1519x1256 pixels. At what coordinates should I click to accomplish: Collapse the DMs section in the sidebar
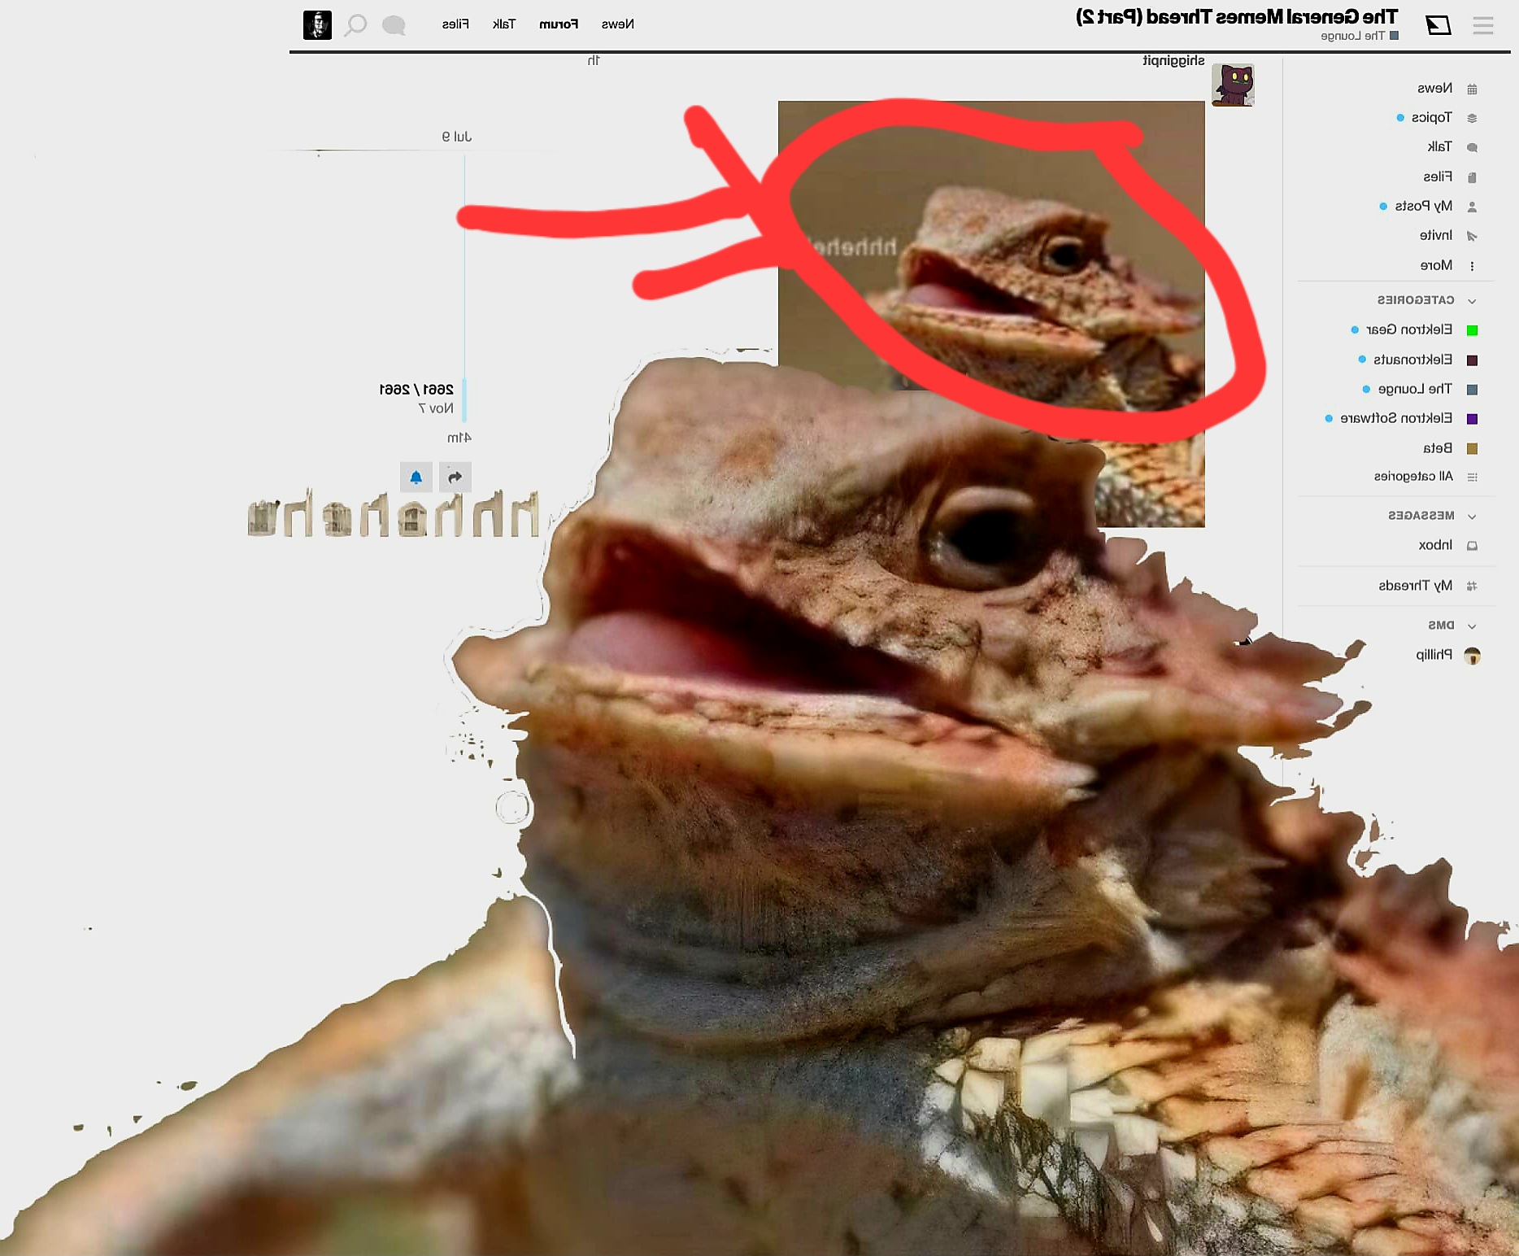pyautogui.click(x=1471, y=626)
